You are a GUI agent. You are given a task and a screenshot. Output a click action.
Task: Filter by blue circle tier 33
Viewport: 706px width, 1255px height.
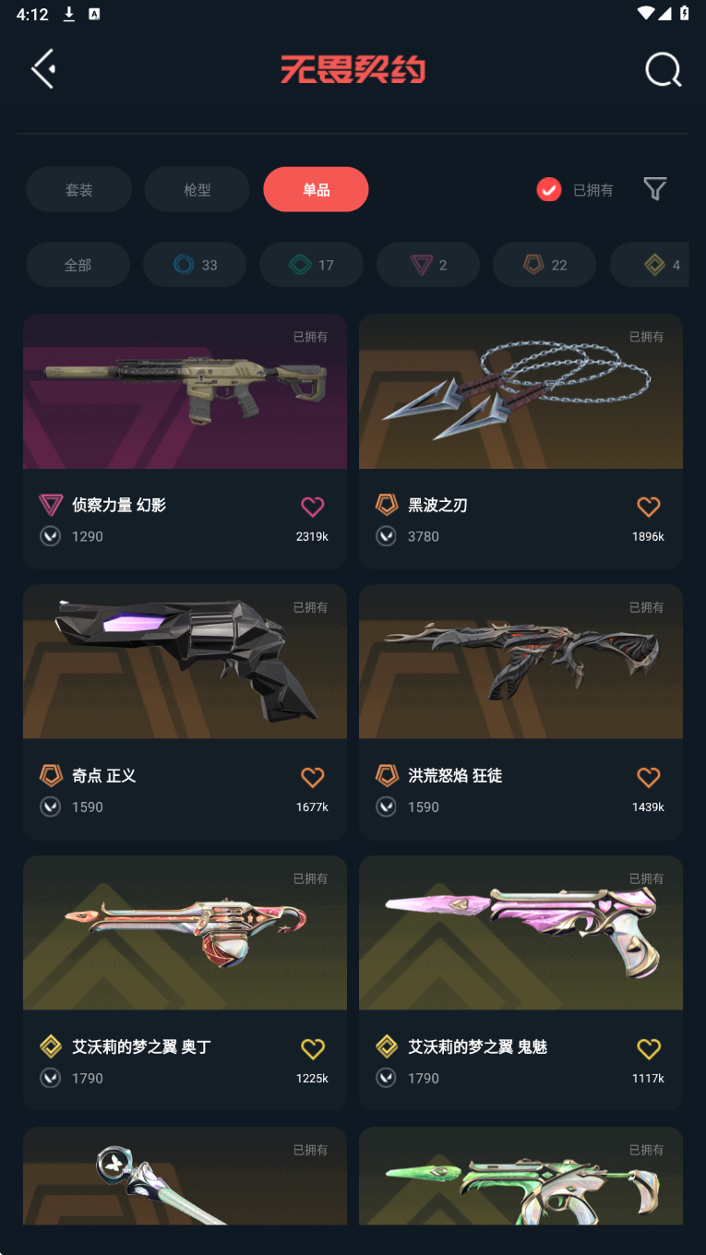coord(195,265)
